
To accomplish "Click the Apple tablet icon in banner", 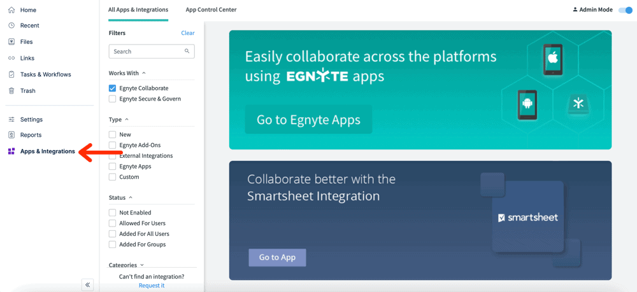I will coord(553,59).
